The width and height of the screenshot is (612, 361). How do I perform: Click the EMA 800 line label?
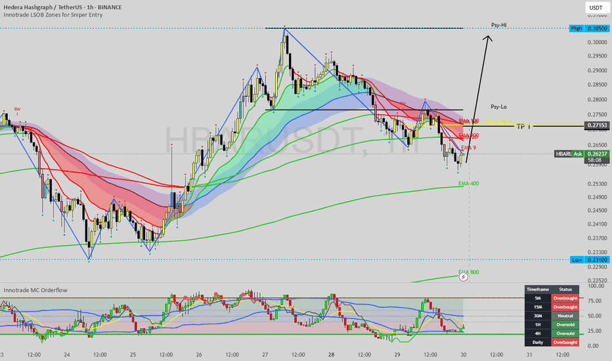point(468,272)
